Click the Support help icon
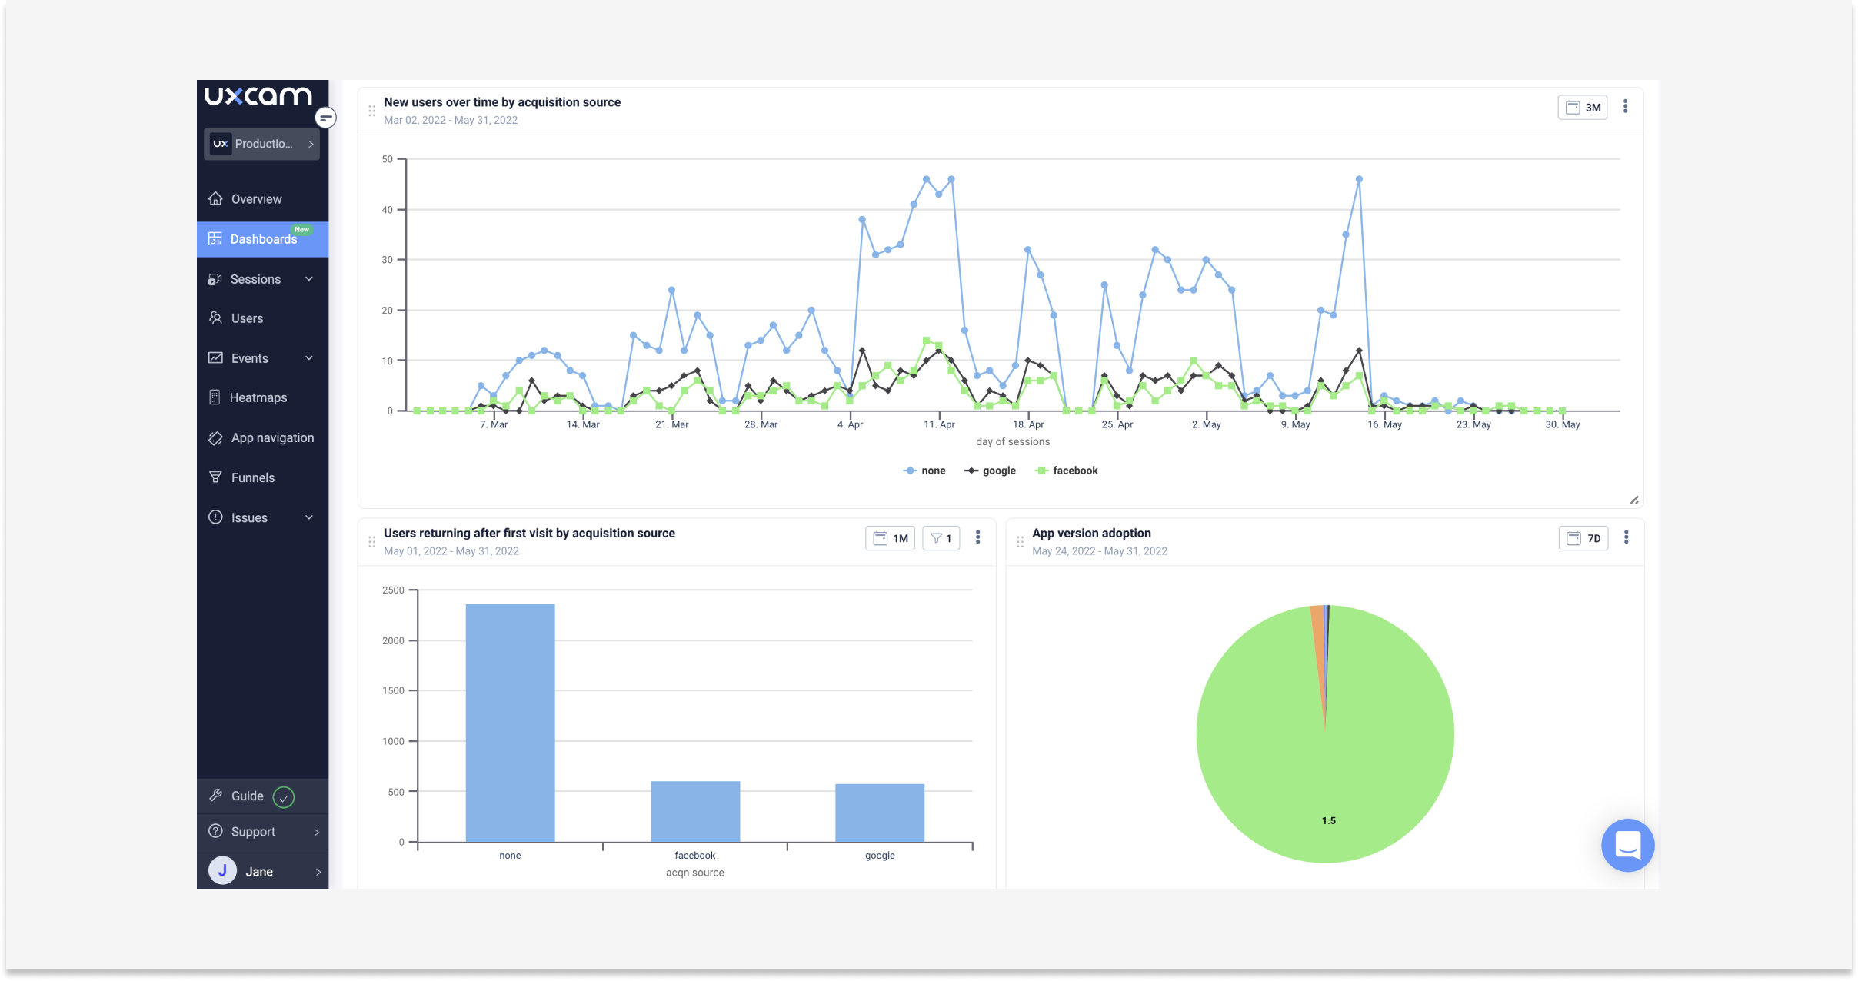The image size is (1858, 981). click(x=216, y=831)
